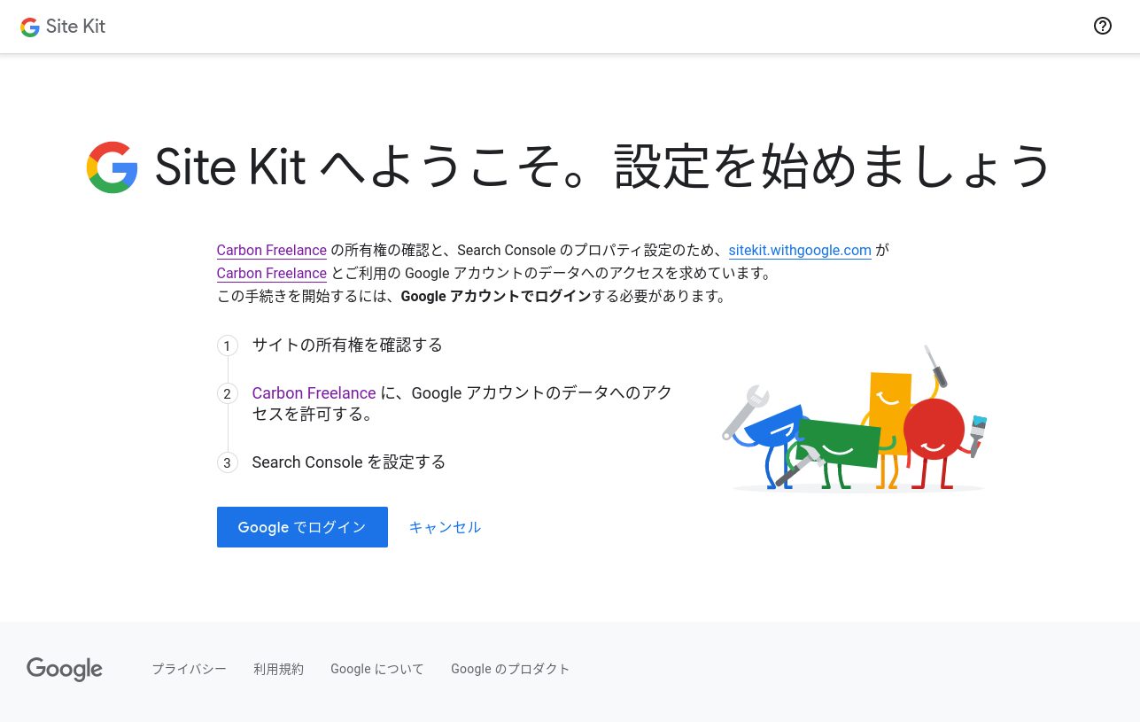The height and width of the screenshot is (722, 1140).
Task: Open the Google について footer link
Action: click(x=377, y=669)
